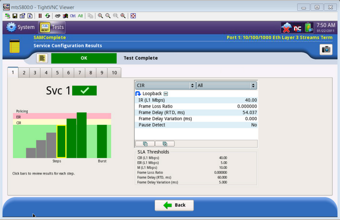Click the full screen toolbar icon
Image resolution: width=340 pixels, height=220 pixels.
pos(133,16)
